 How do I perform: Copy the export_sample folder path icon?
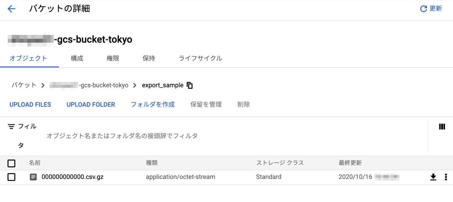(x=190, y=85)
